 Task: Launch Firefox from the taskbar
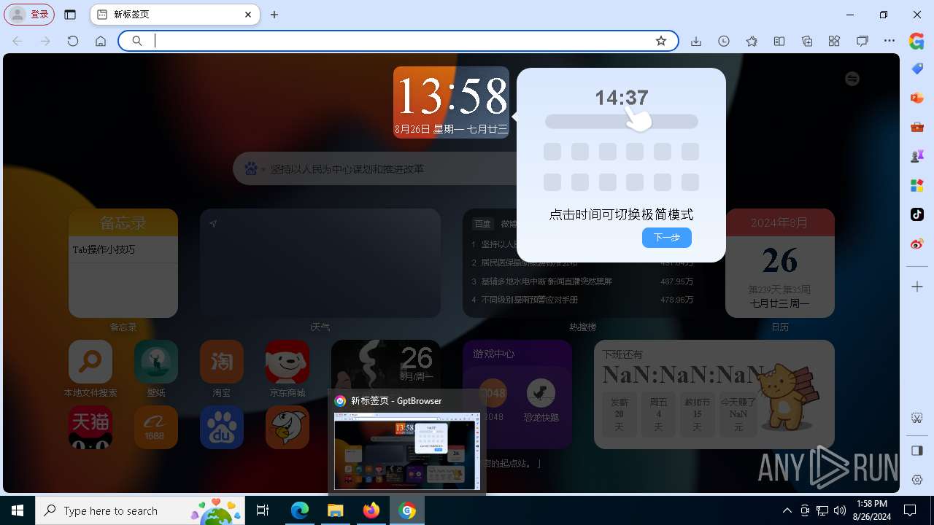click(x=371, y=510)
